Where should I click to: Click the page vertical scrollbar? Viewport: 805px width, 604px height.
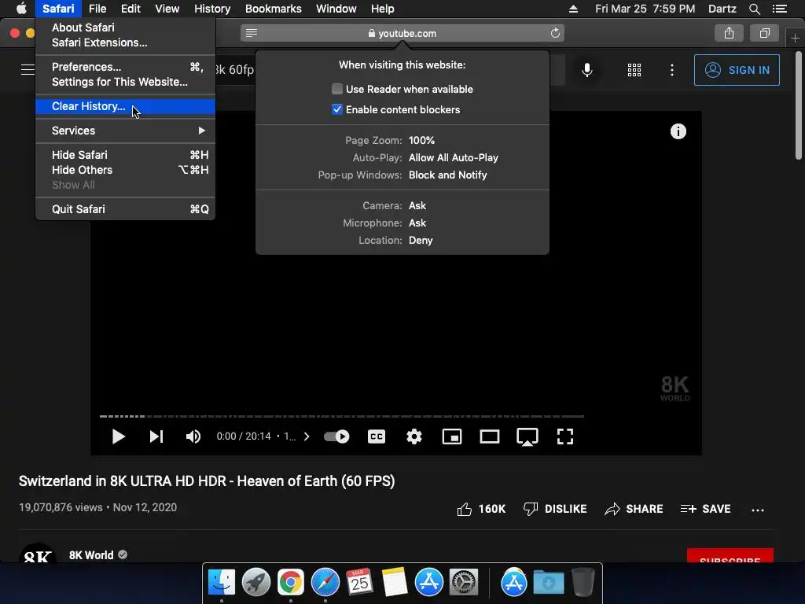pyautogui.click(x=799, y=105)
